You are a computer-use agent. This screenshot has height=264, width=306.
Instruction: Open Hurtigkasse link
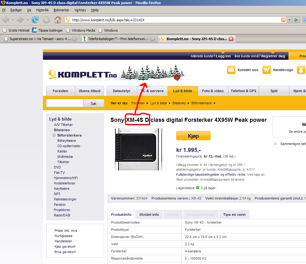click(63, 236)
